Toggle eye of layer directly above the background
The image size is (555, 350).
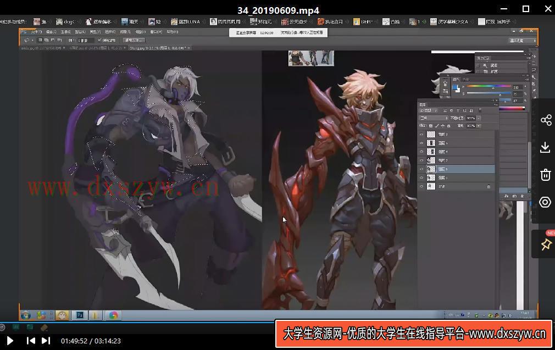[x=421, y=177]
